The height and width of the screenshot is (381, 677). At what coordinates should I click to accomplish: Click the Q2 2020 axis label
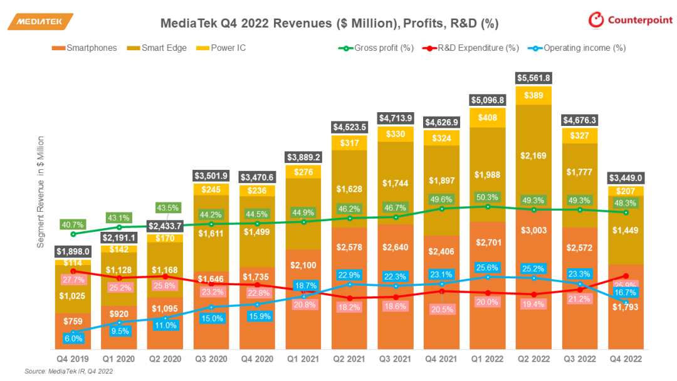click(165, 359)
